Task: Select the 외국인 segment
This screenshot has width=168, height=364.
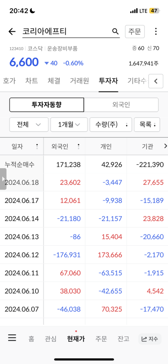Action: pyautogui.click(x=121, y=105)
